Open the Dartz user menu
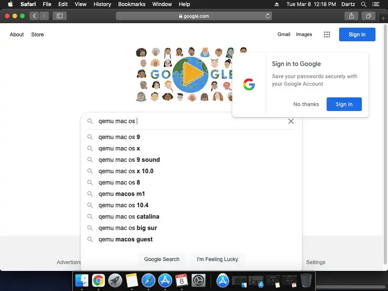 (348, 4)
